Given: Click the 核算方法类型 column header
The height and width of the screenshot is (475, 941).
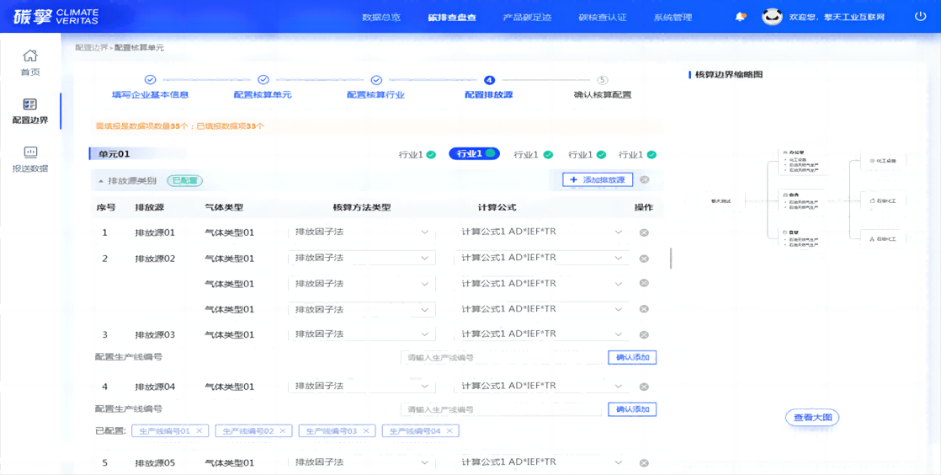Looking at the screenshot, I should pos(362,207).
